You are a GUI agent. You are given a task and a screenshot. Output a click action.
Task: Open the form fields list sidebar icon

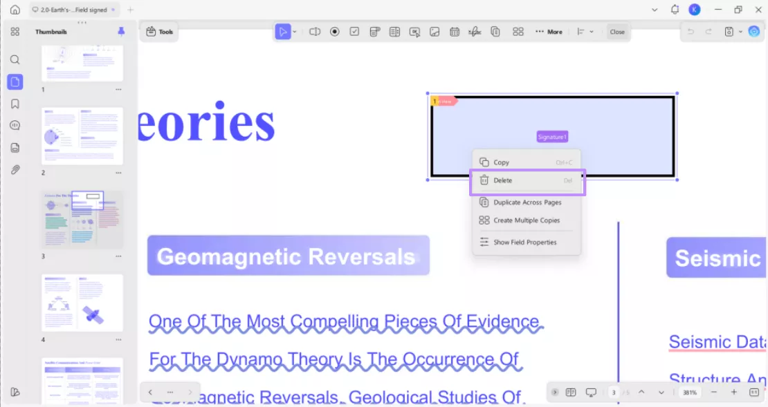pos(15,148)
